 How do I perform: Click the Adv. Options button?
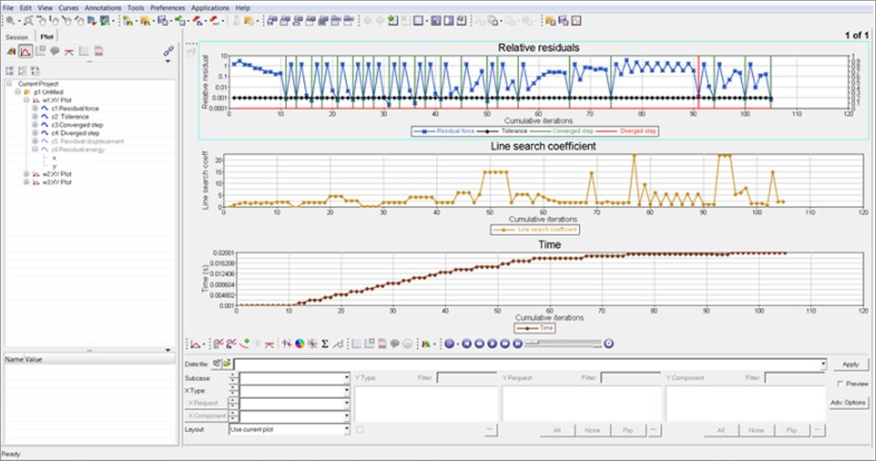[x=848, y=402]
